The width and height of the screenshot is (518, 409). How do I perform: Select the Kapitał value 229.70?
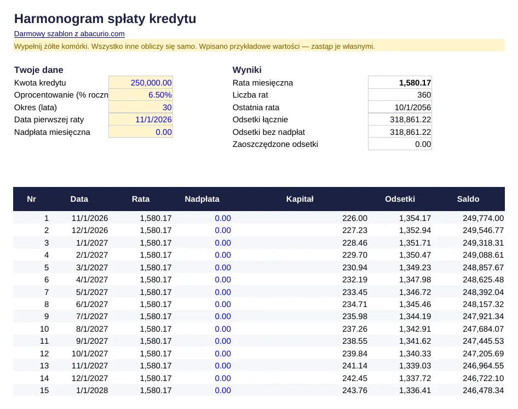point(355,255)
